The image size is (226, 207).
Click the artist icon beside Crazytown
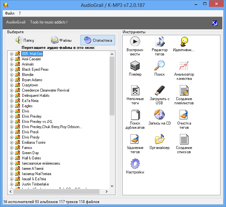[x=18, y=85]
